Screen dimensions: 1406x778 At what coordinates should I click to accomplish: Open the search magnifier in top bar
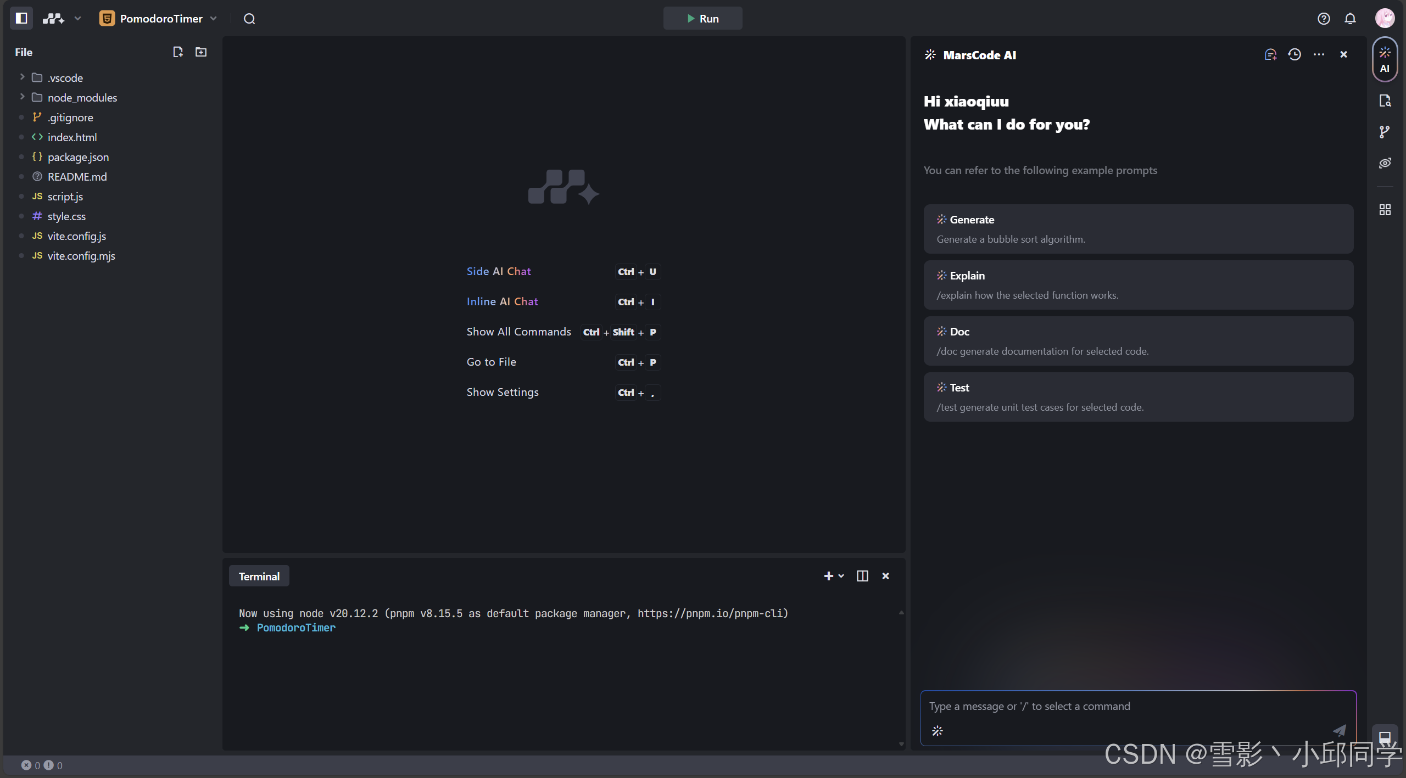[x=249, y=19]
